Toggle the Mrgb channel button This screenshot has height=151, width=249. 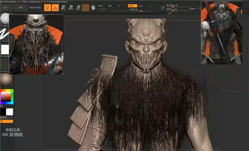(100, 6)
